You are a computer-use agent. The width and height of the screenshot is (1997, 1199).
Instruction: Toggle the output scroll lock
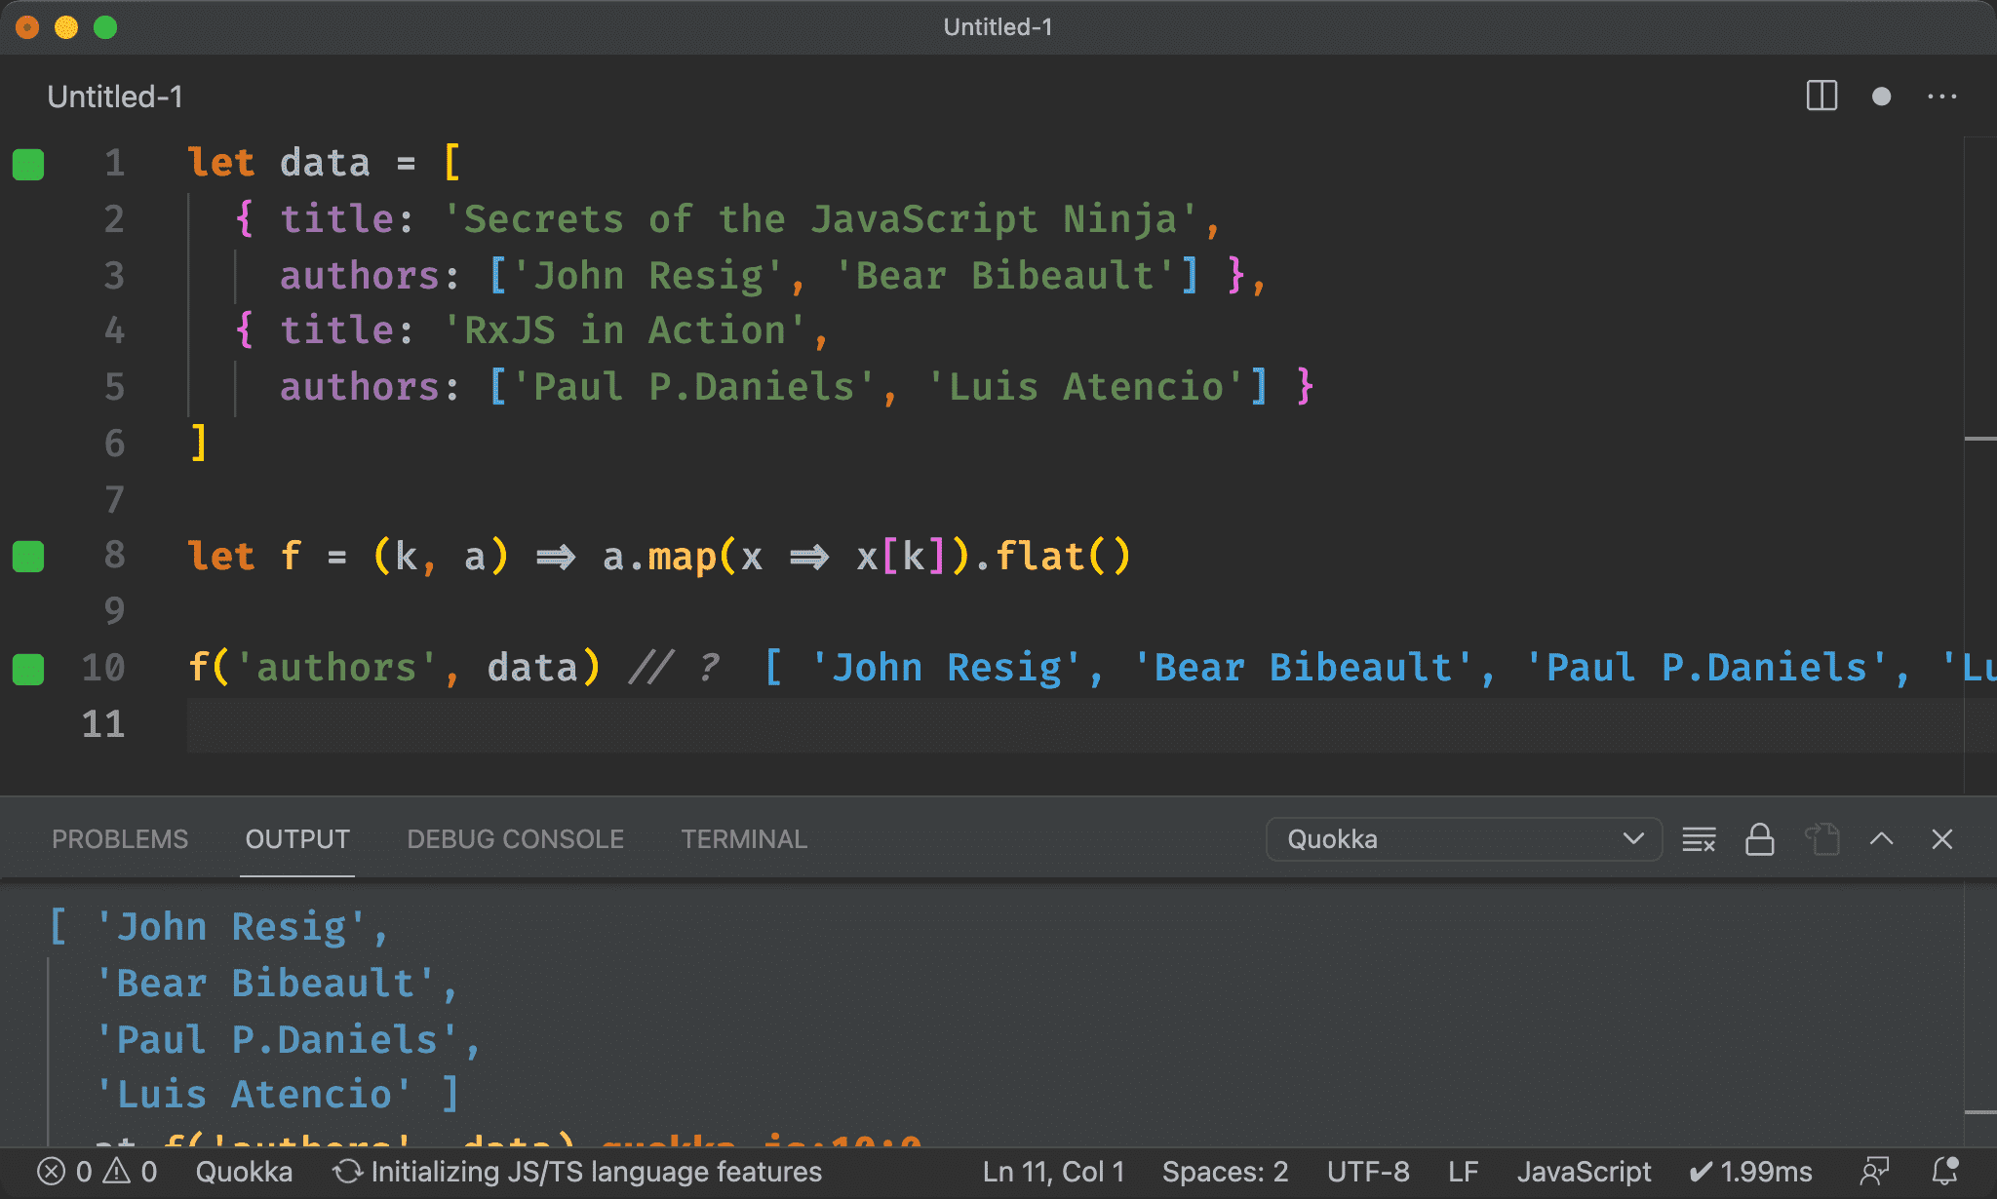[x=1759, y=839]
